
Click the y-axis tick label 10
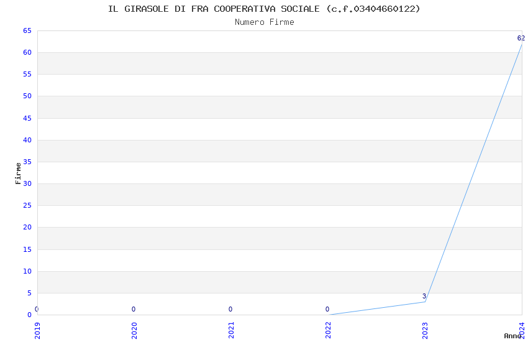27,272
